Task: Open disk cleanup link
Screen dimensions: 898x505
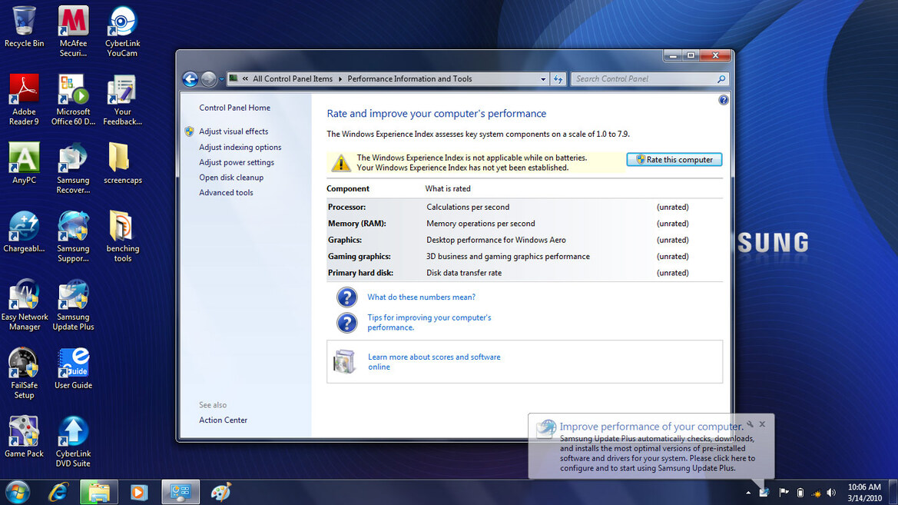Action: click(x=231, y=178)
